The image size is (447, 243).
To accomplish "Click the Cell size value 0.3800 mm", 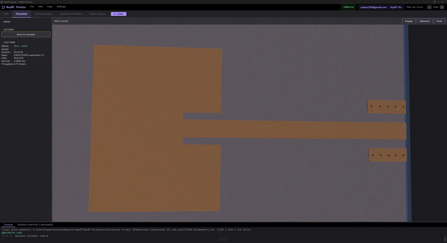I will tap(20, 61).
